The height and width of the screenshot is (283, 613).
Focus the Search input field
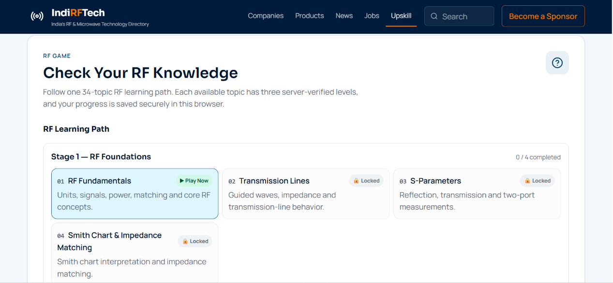(459, 16)
